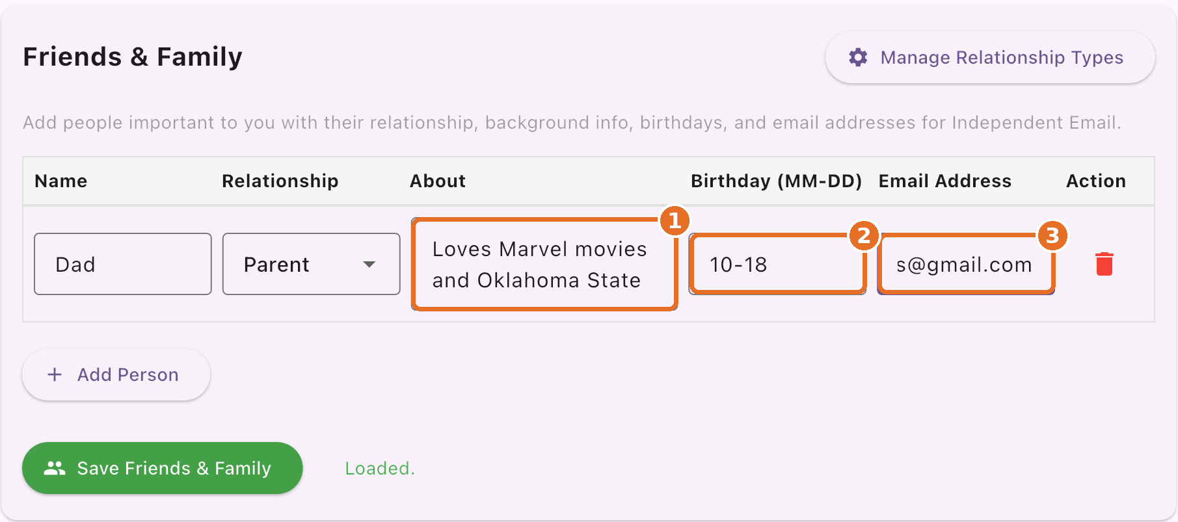The image size is (1178, 522).
Task: Click the email field with s@gmail.com
Action: click(965, 264)
